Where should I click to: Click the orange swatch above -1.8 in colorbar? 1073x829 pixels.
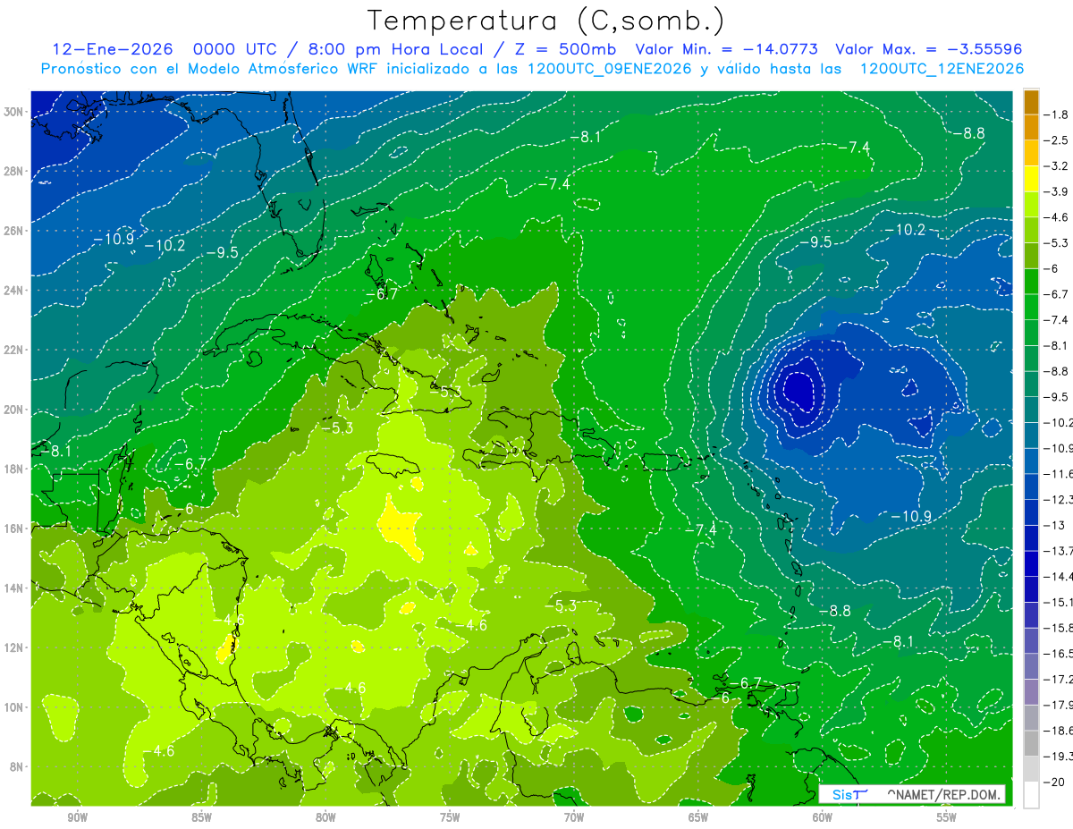click(1030, 102)
